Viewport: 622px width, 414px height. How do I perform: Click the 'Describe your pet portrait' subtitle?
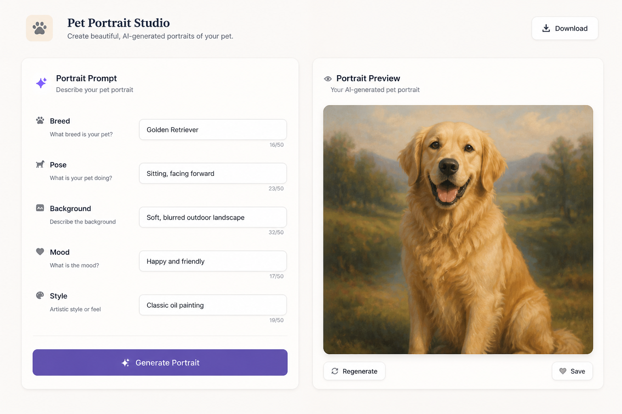pyautogui.click(x=94, y=90)
